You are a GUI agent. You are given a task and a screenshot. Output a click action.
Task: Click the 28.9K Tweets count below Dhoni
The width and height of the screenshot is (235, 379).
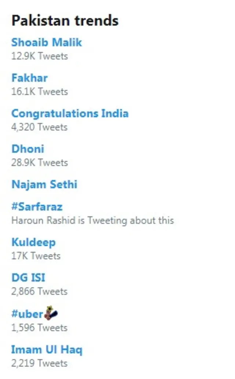[39, 162]
